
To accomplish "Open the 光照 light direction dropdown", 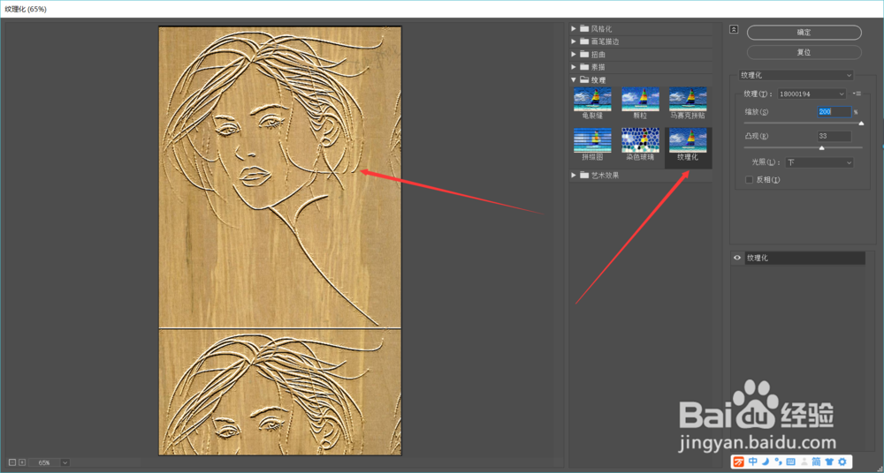I will click(x=819, y=162).
